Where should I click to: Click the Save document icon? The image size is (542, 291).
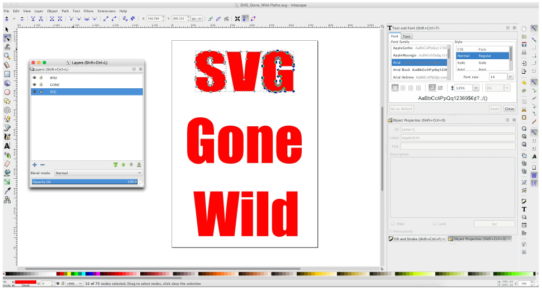click(x=524, y=45)
